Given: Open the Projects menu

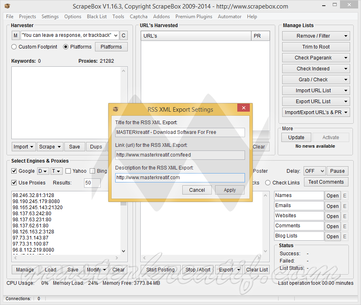Looking at the screenshot, I should pos(27,17).
